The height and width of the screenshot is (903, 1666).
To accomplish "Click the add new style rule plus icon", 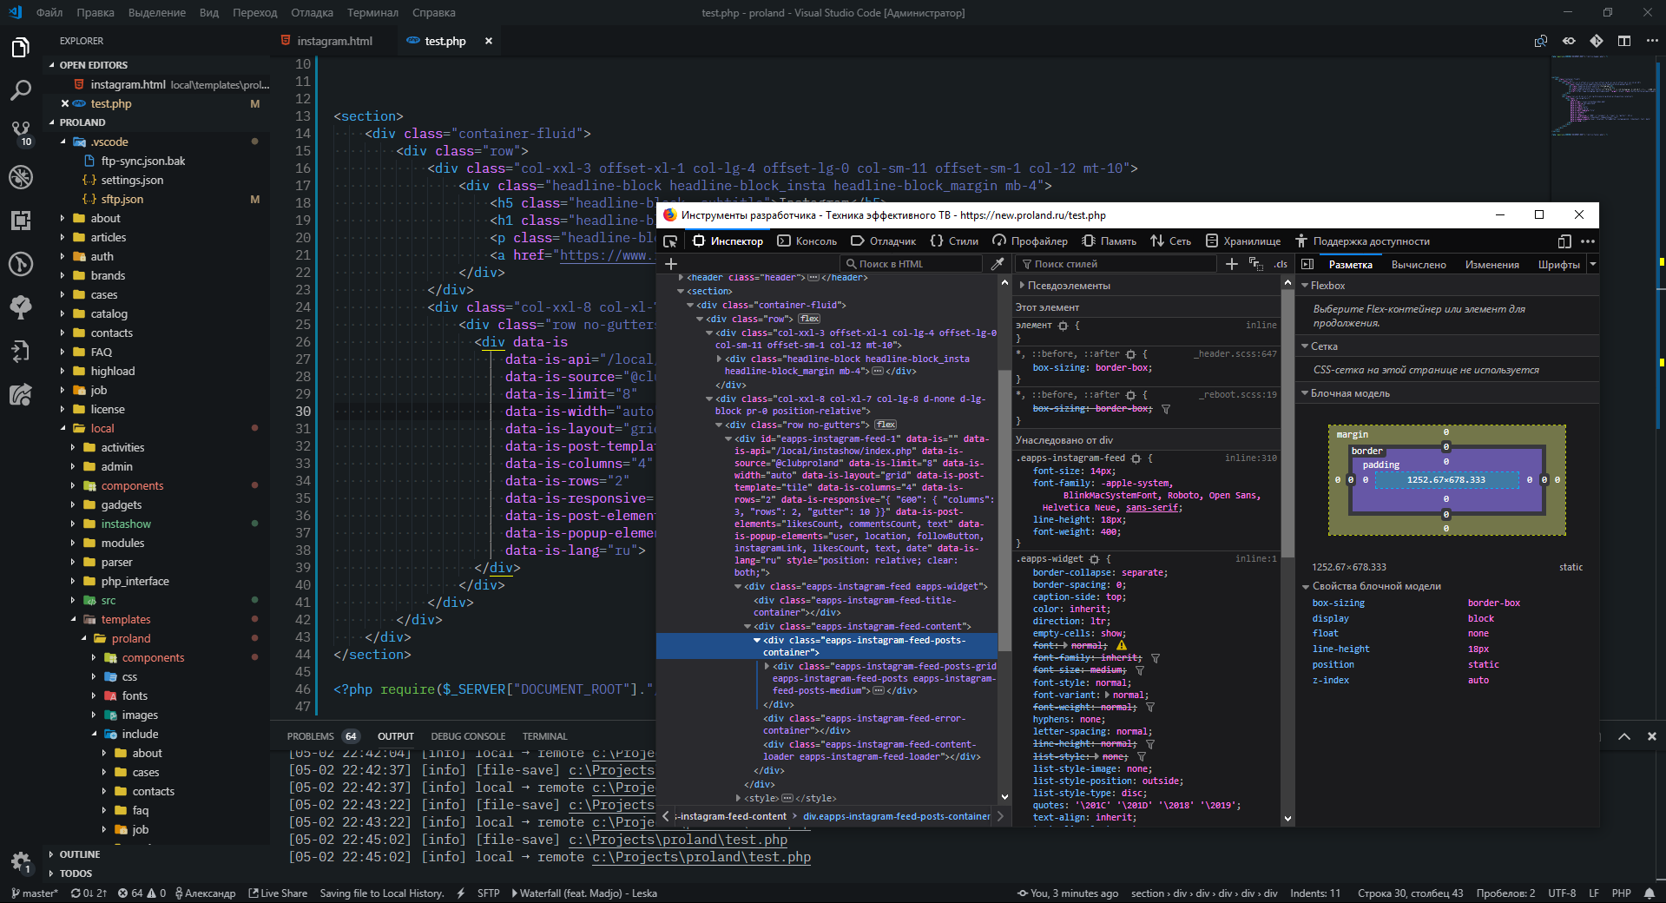I will pyautogui.click(x=1231, y=264).
